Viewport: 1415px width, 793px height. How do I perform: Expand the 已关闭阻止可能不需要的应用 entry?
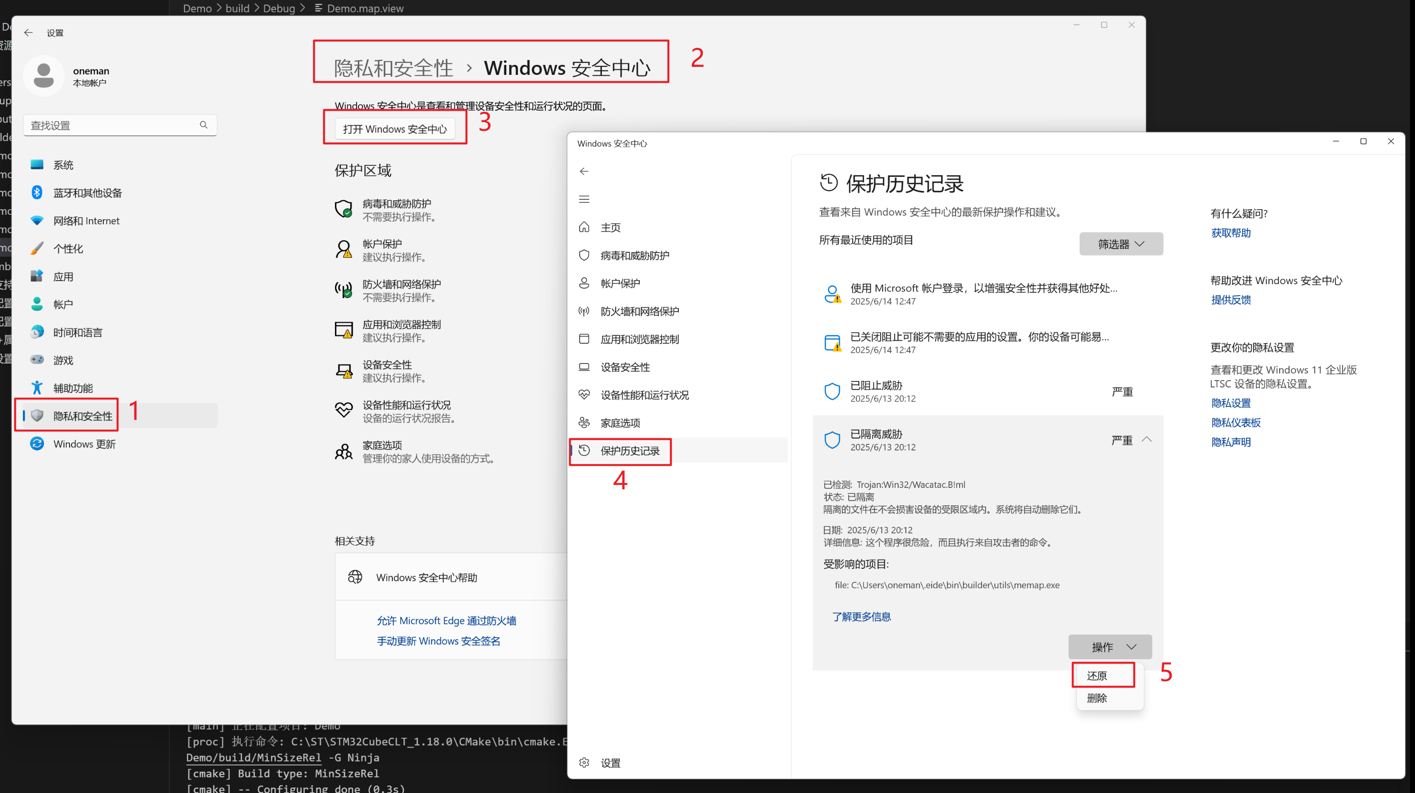[988, 343]
